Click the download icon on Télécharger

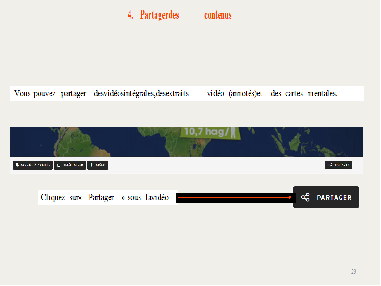click(x=59, y=165)
